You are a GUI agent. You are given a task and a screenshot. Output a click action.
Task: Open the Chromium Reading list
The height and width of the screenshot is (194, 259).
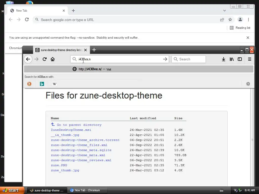coord(240,28)
